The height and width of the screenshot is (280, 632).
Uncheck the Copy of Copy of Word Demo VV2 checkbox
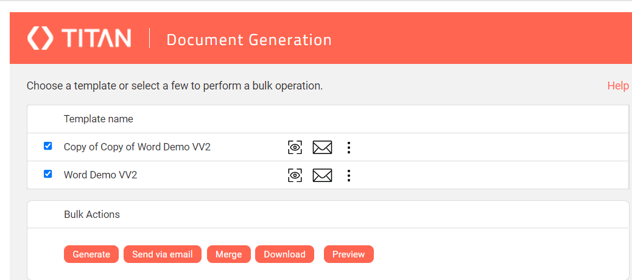(x=48, y=146)
